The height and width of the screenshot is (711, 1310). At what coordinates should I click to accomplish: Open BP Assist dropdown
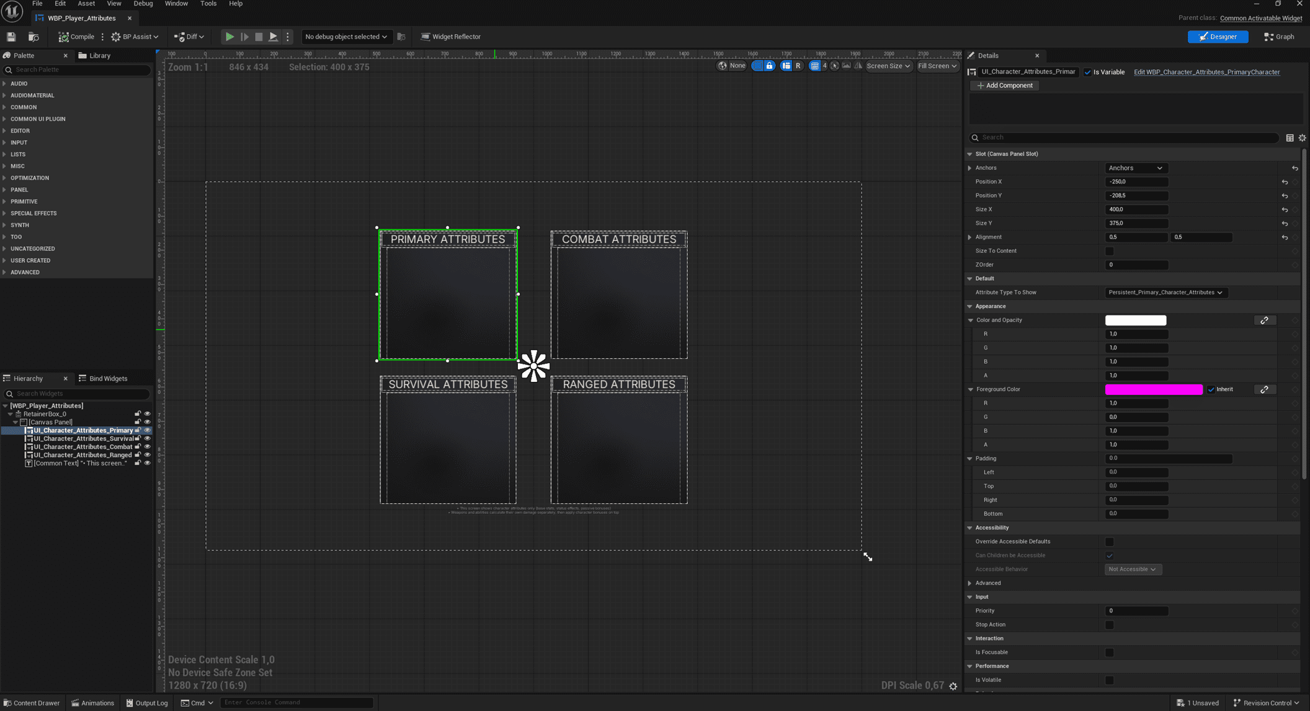point(135,37)
